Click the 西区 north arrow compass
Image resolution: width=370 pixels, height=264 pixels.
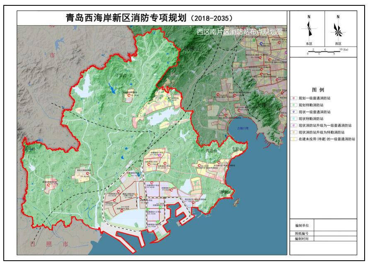pos(338,29)
